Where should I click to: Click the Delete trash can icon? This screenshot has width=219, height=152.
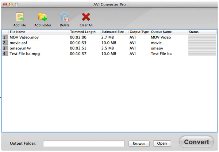(65, 17)
